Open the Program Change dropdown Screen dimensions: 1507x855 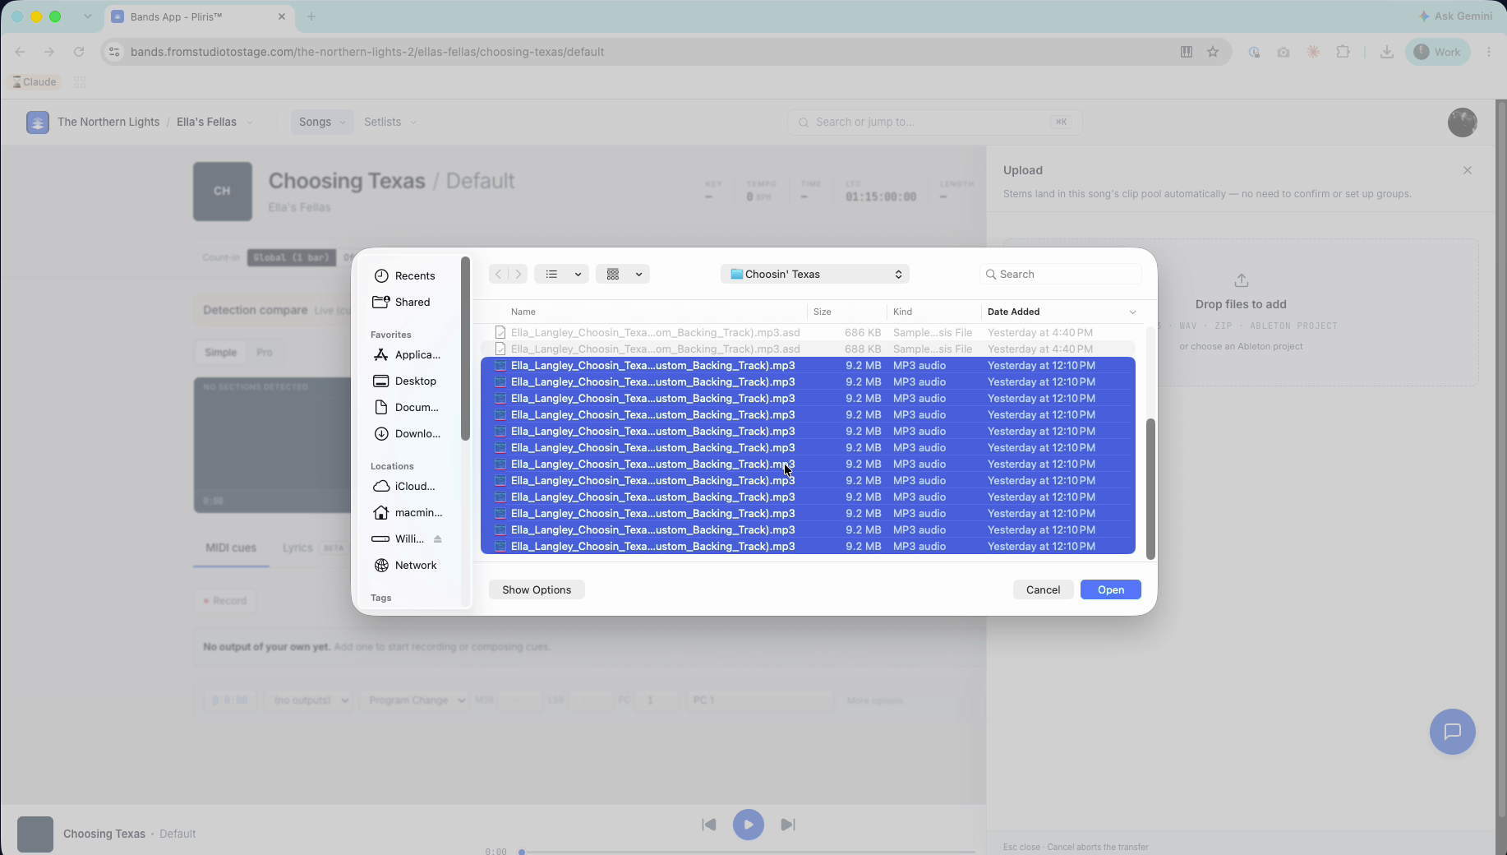(x=415, y=700)
